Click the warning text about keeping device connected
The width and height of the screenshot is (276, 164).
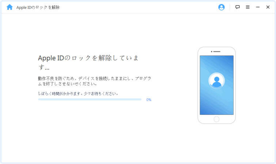point(95,81)
